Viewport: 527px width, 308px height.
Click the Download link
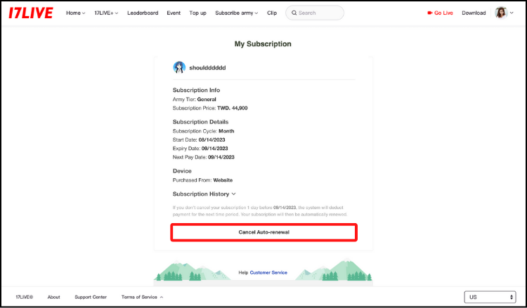(474, 13)
